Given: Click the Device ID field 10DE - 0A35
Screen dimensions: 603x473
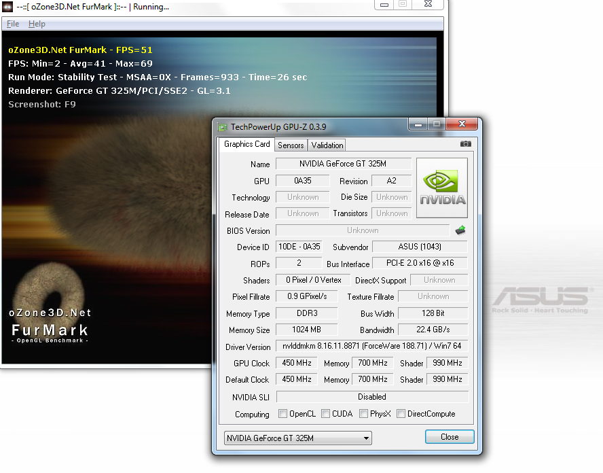Looking at the screenshot, I should point(299,247).
